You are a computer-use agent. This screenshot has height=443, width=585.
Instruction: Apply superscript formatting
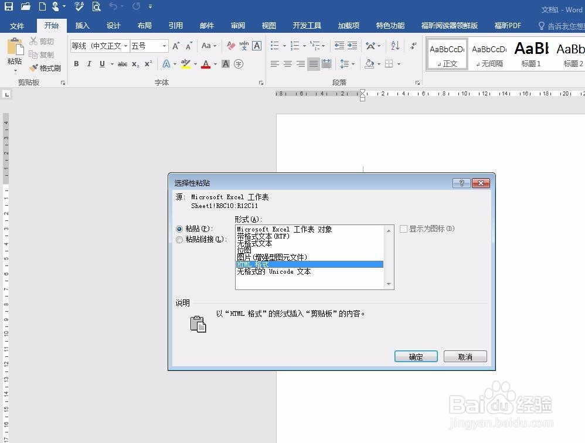pyautogui.click(x=148, y=64)
